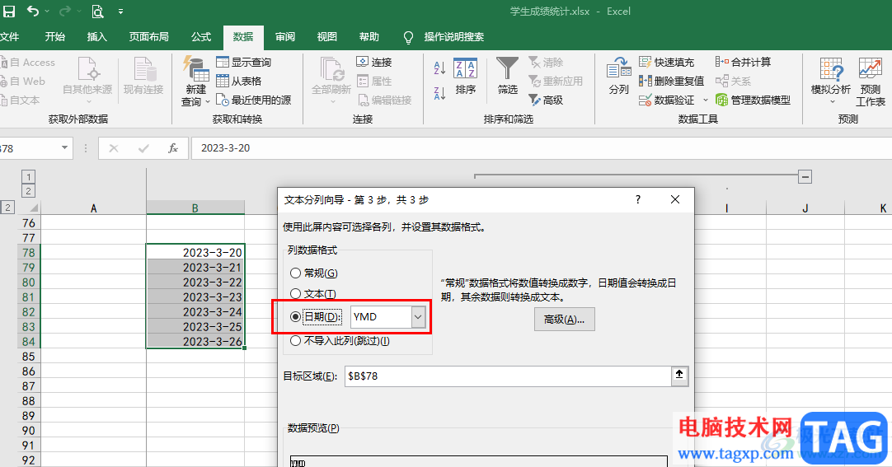
Task: Click outline level 1 button for columns
Action: click(29, 177)
